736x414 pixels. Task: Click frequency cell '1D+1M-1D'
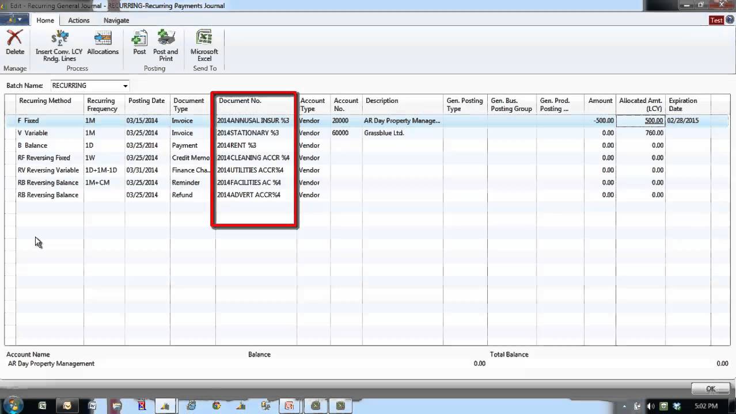tap(104, 170)
